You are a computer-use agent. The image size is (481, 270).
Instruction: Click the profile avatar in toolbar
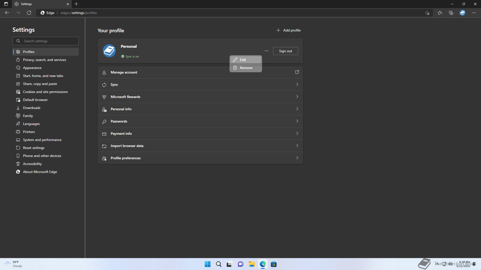coord(462,13)
